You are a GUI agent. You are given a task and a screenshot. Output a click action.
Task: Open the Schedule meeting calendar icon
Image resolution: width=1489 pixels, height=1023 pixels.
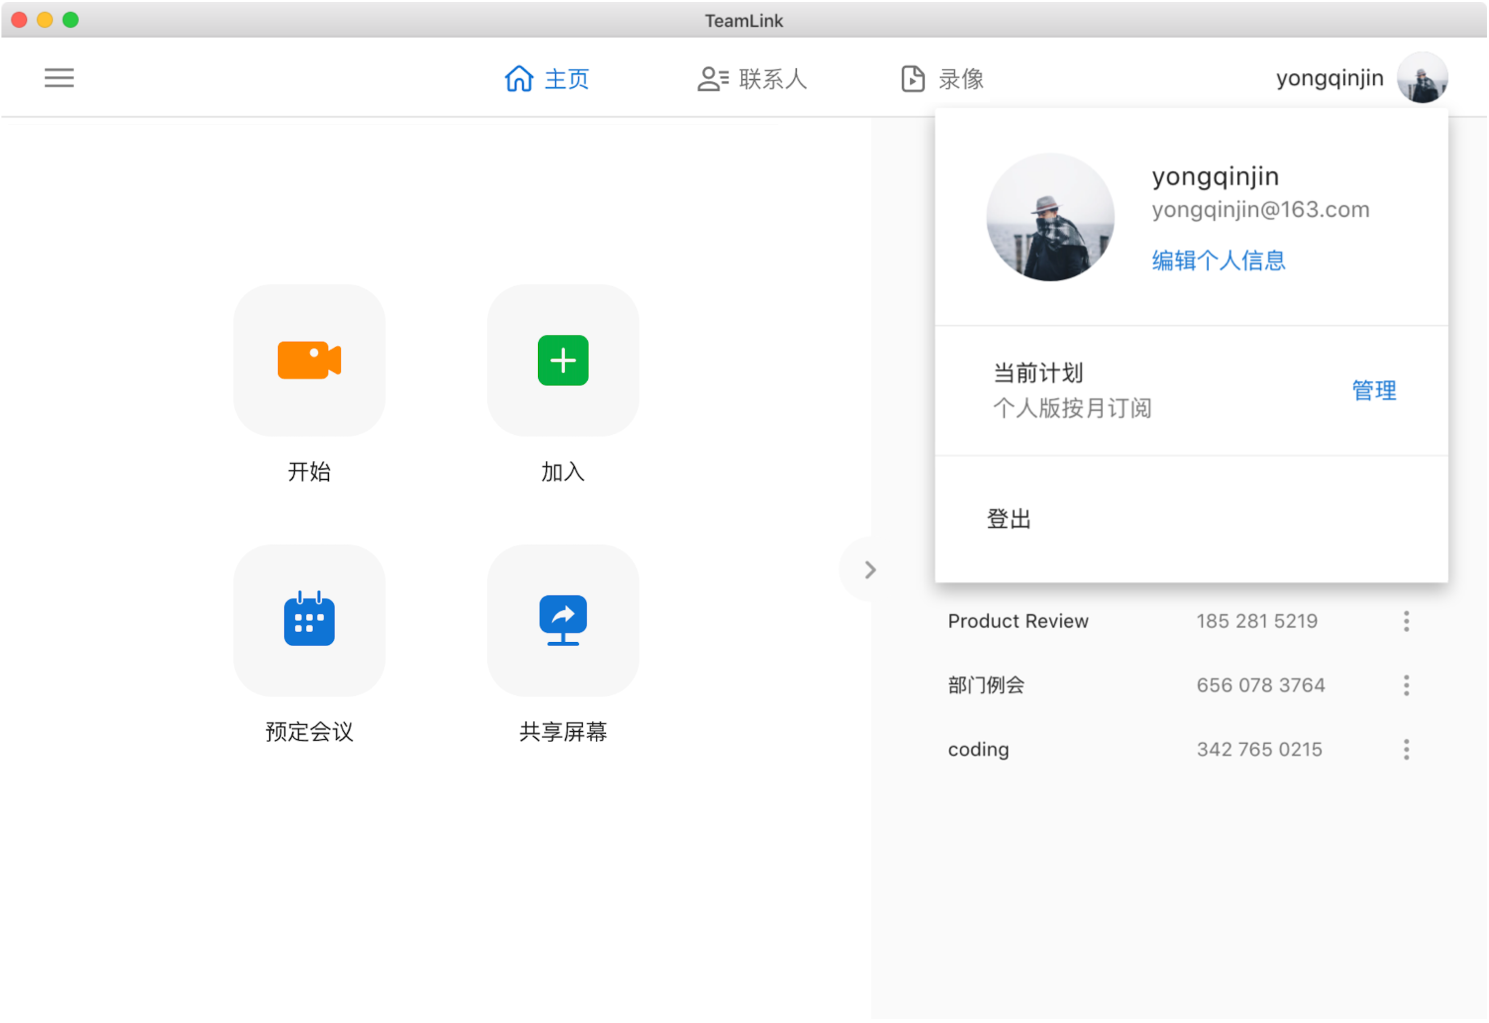point(309,620)
